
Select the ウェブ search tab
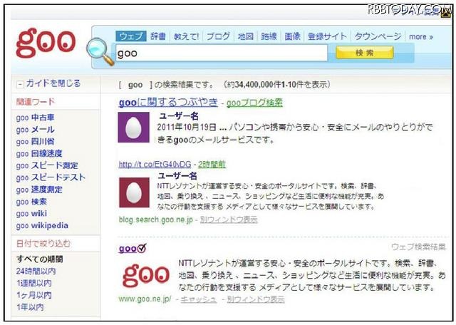(131, 36)
